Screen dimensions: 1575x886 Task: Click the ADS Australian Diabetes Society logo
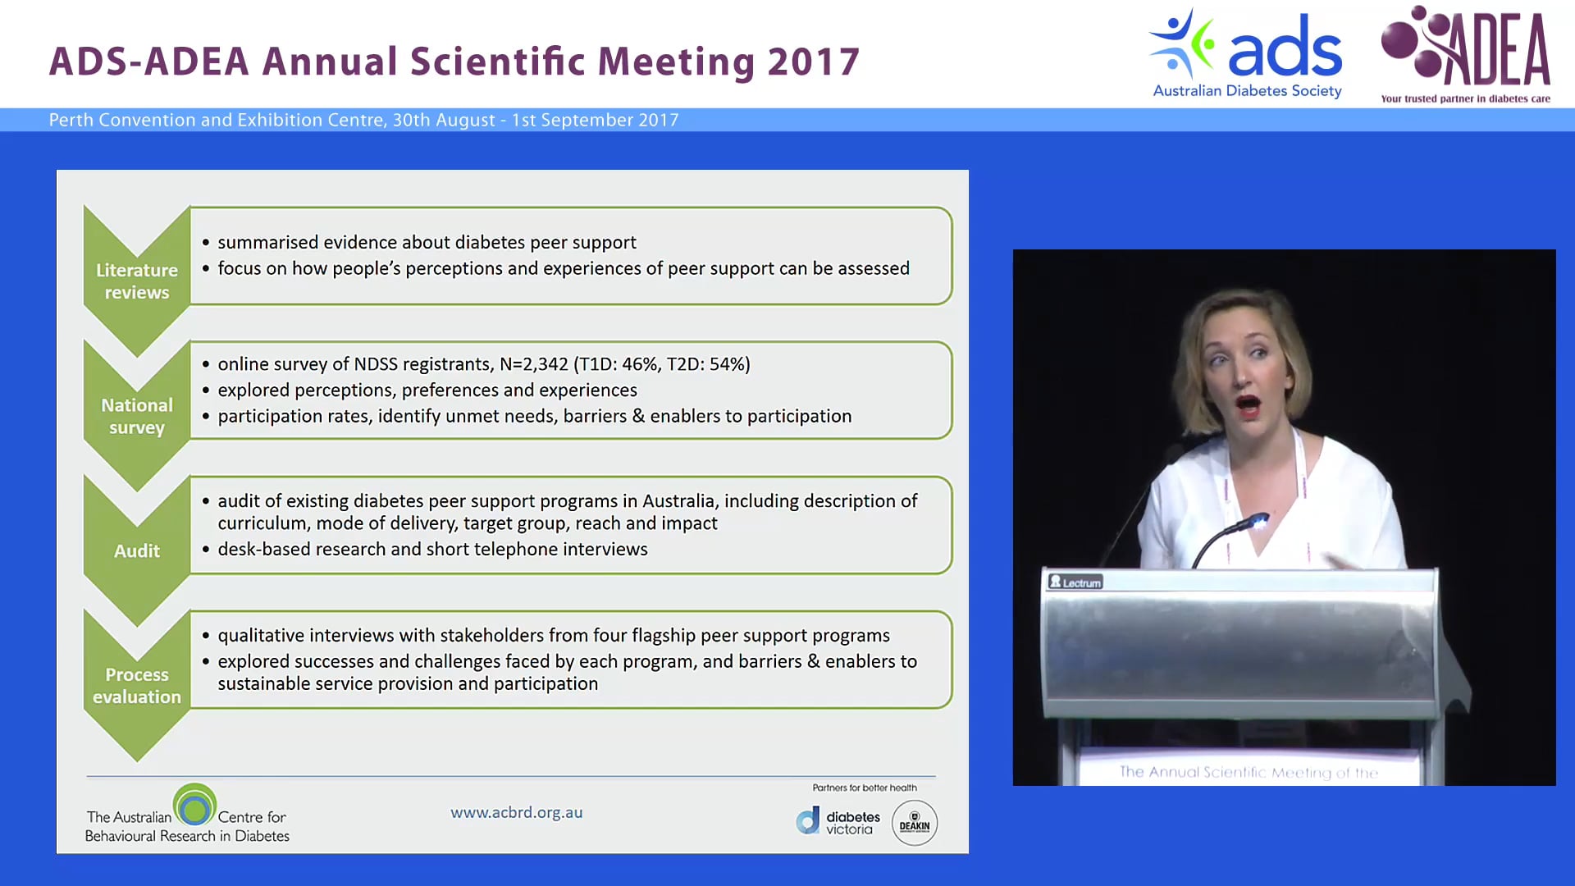click(1244, 53)
